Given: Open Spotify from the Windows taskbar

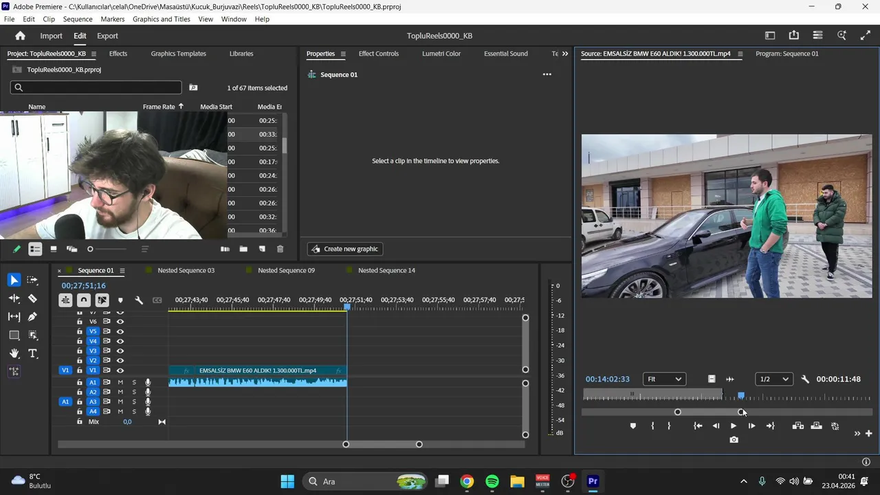Looking at the screenshot, I should pyautogui.click(x=492, y=481).
